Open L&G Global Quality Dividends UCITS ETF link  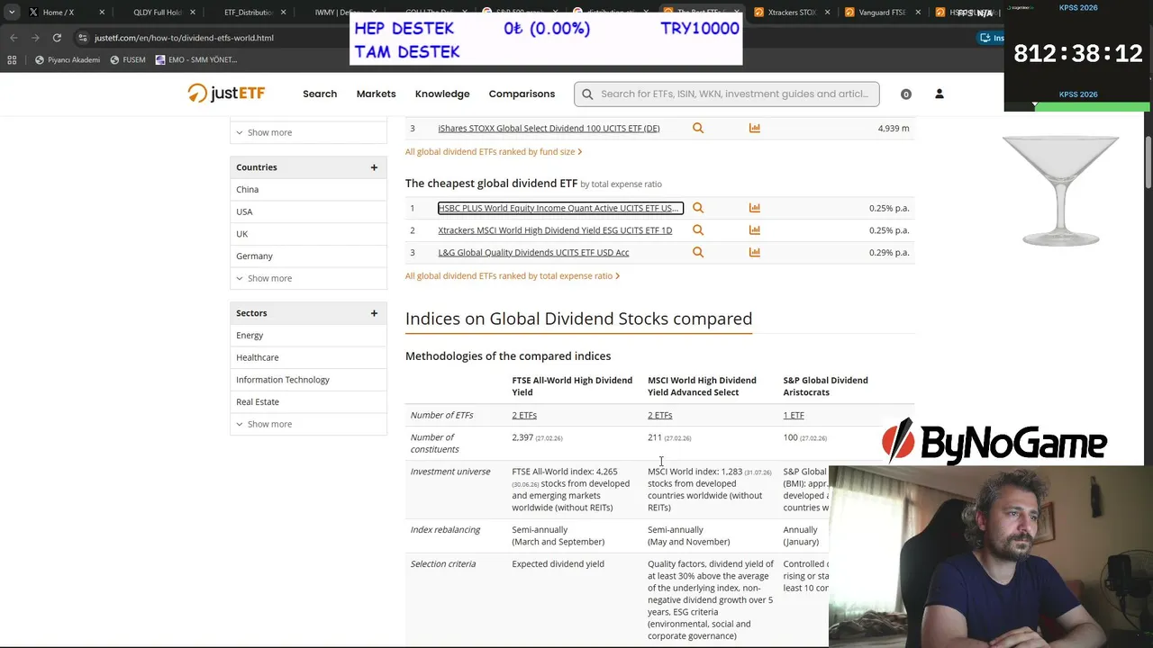[x=533, y=252]
